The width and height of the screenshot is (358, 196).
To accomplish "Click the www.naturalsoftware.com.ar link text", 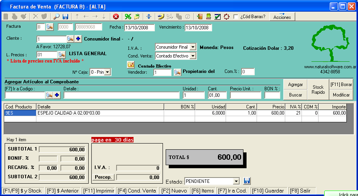I will coord(330,67).
